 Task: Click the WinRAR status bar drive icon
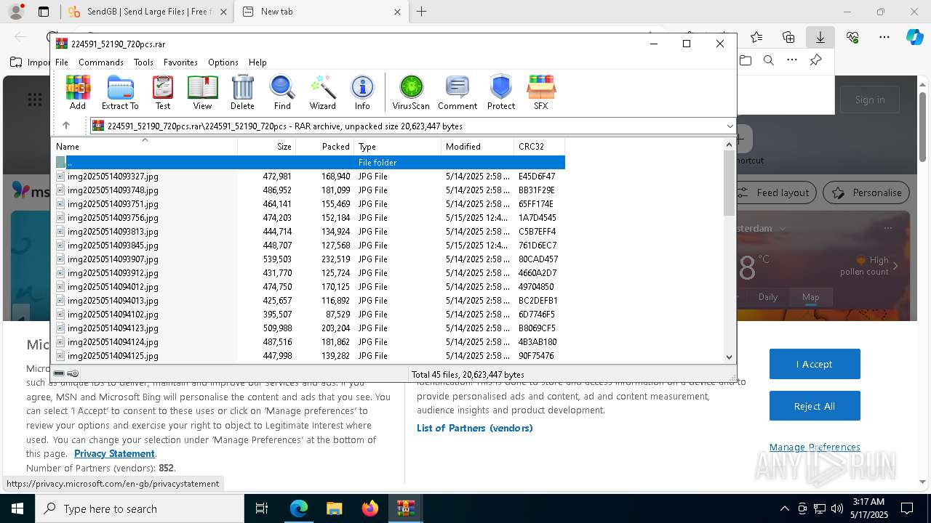tap(60, 373)
